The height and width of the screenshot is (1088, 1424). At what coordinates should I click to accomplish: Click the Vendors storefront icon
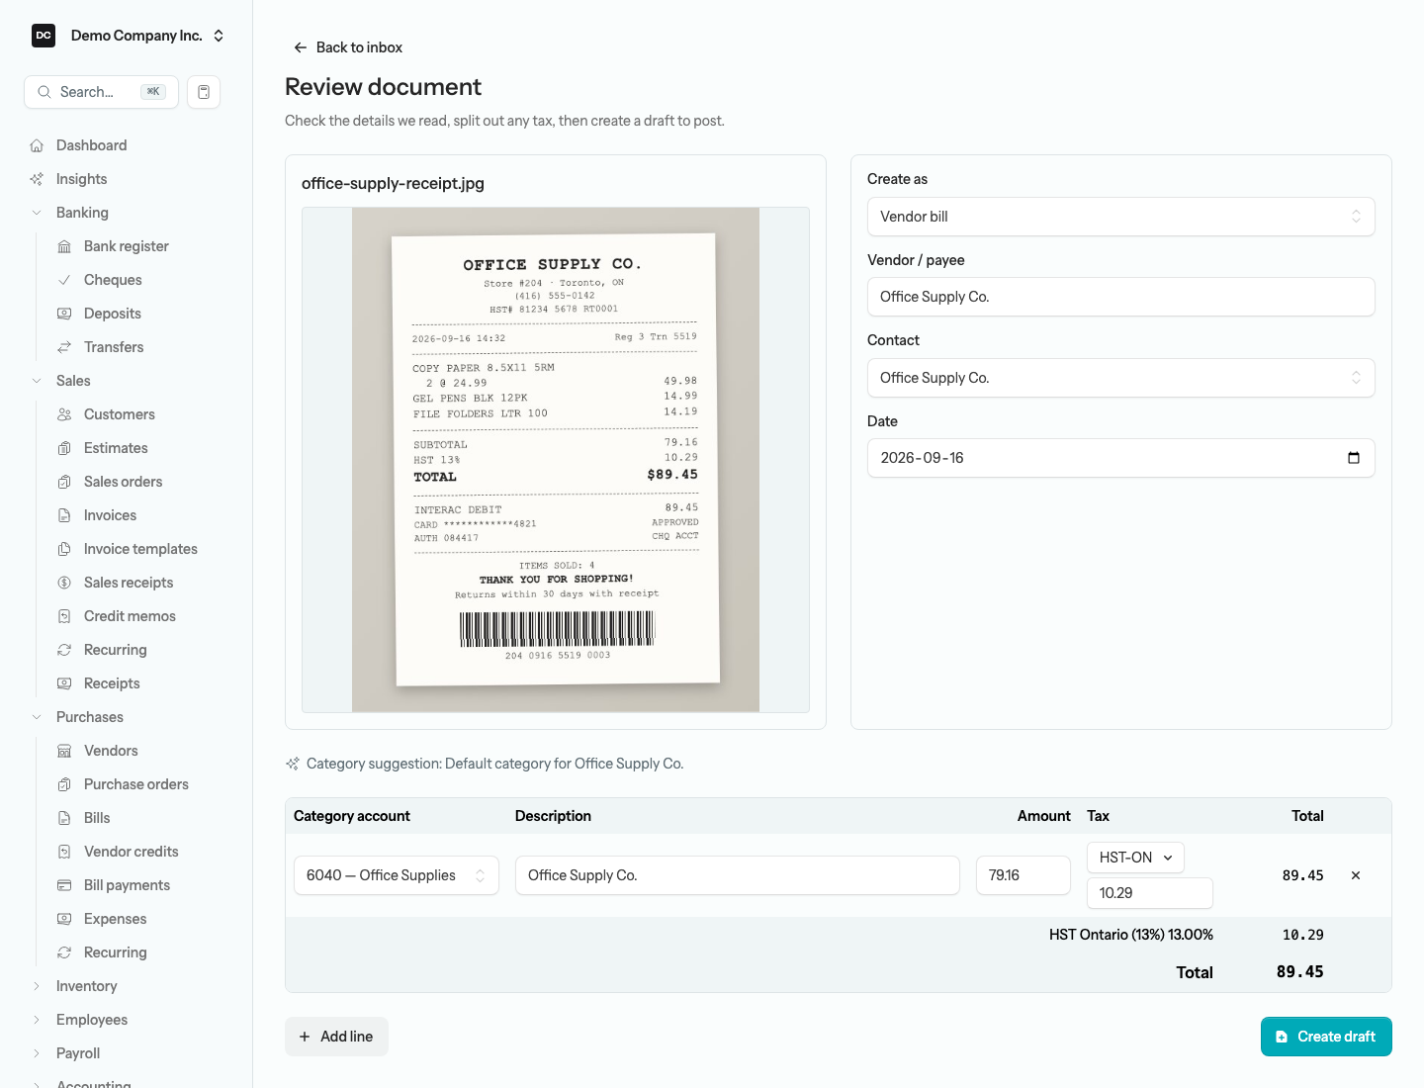64,751
